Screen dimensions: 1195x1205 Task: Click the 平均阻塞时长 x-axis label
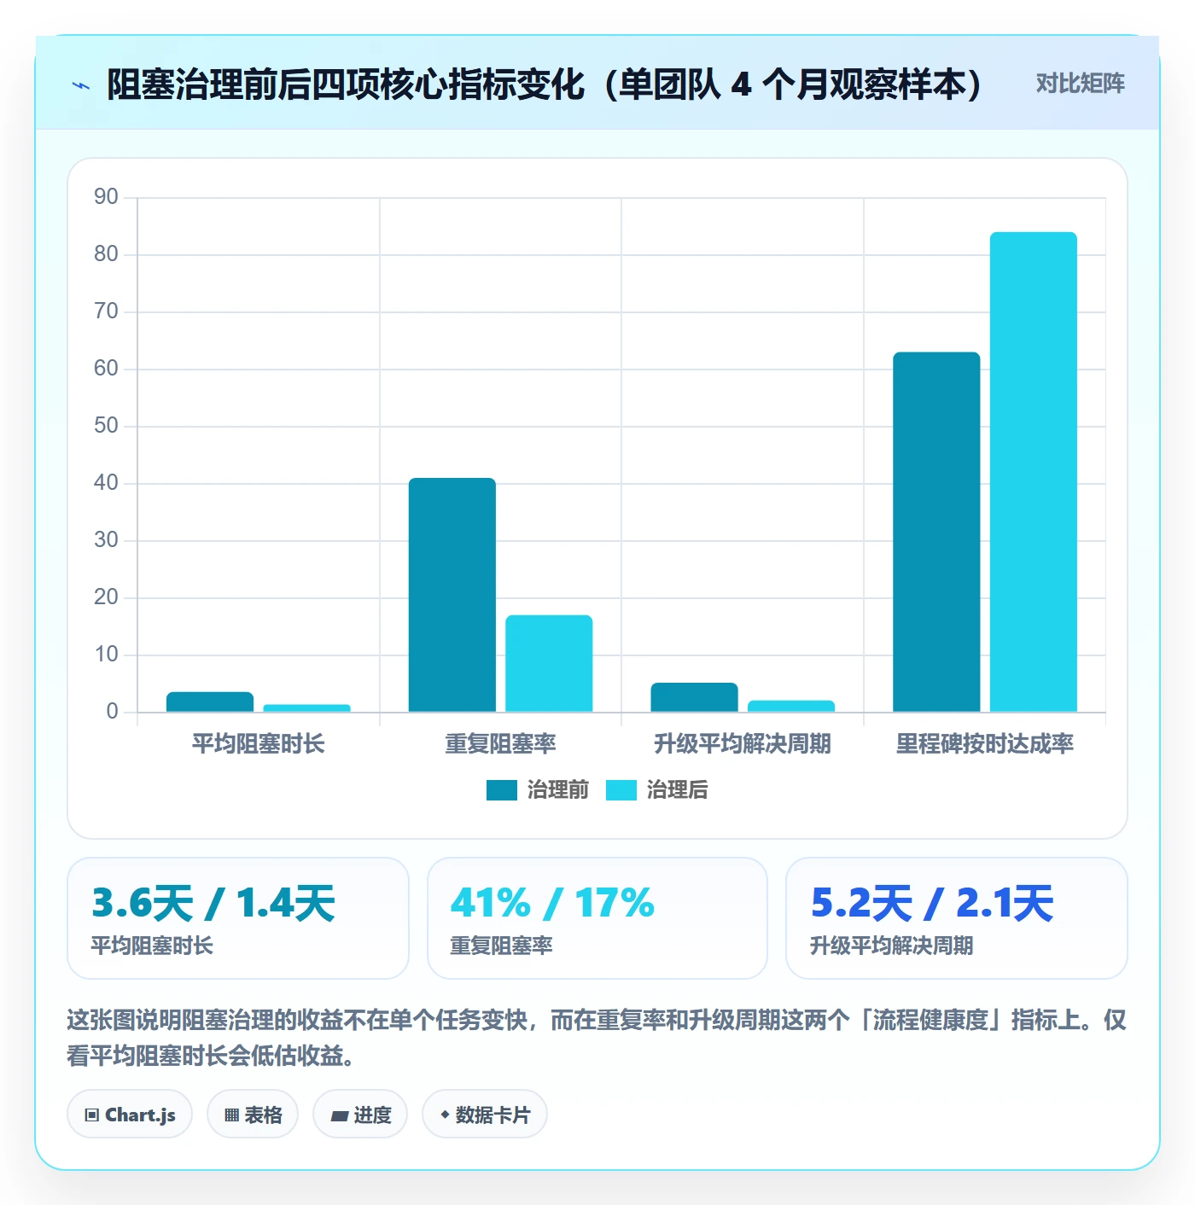tap(259, 743)
